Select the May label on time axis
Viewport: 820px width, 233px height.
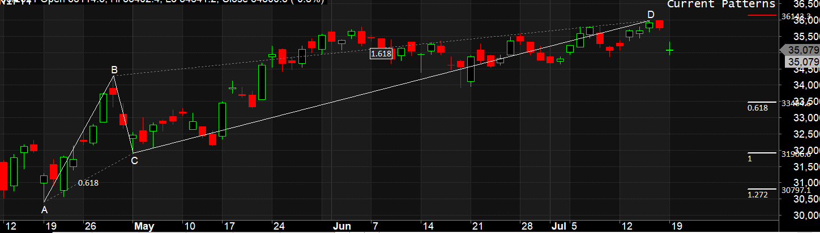tap(144, 226)
